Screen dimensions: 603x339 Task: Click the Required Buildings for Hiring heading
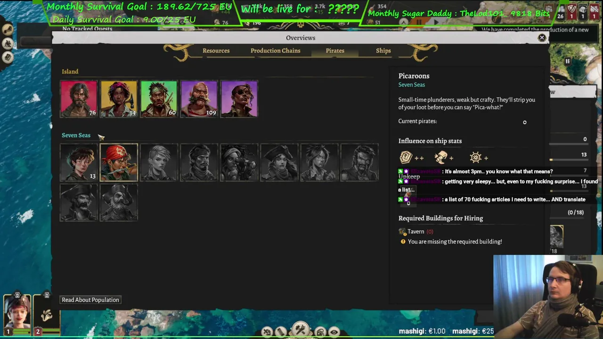(441, 218)
